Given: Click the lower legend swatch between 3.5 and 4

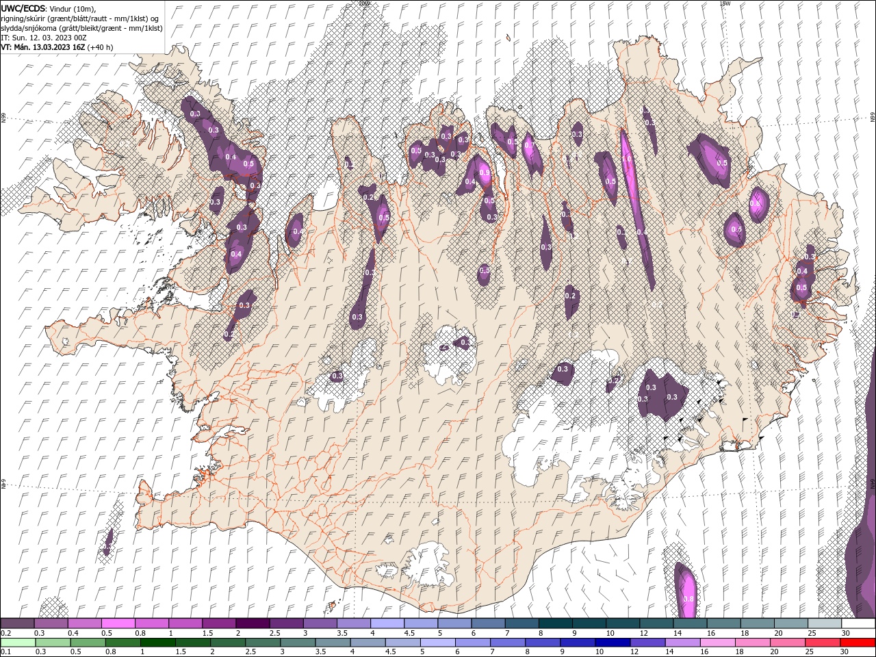Looking at the screenshot, I should (333, 643).
